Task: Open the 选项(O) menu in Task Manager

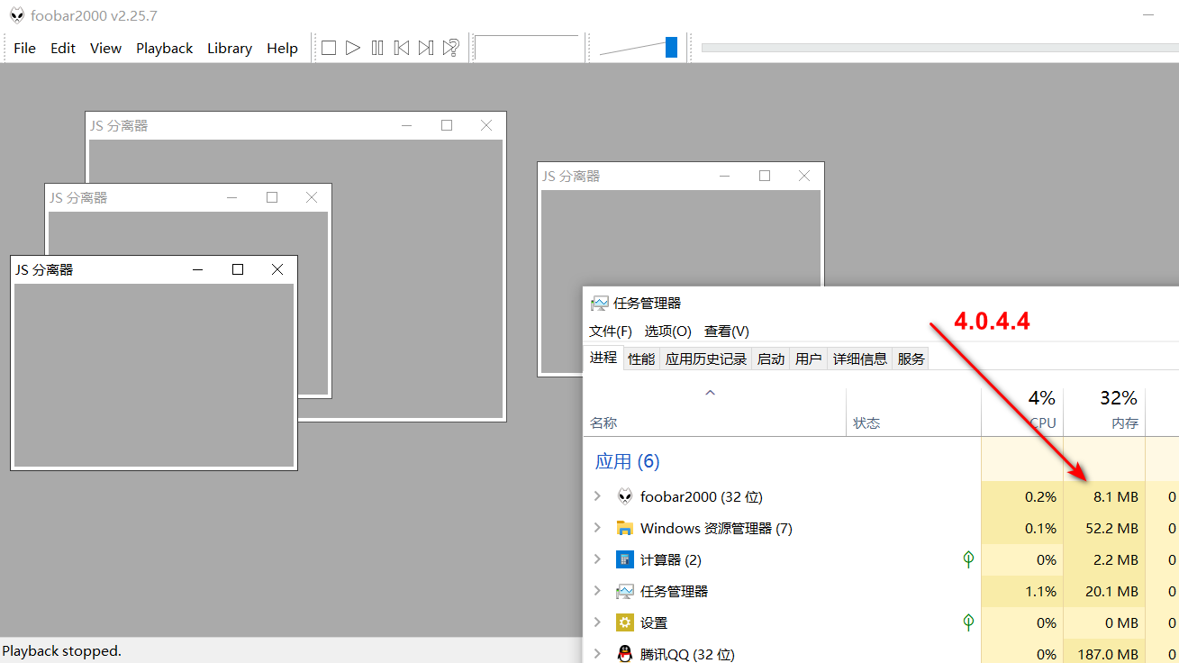Action: 667,331
